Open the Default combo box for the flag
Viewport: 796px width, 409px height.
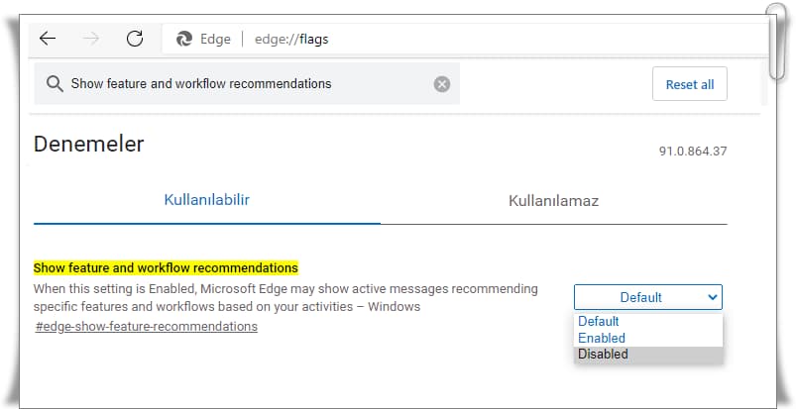pyautogui.click(x=647, y=297)
